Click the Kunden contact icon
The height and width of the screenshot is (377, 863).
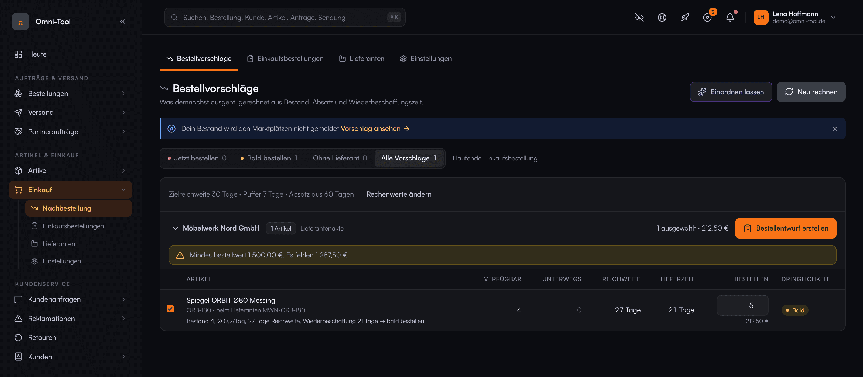click(x=18, y=357)
